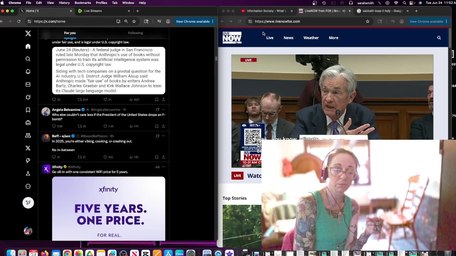Open Notifications bell in X sidebar
Screen dimensions: 456x256
28,72
